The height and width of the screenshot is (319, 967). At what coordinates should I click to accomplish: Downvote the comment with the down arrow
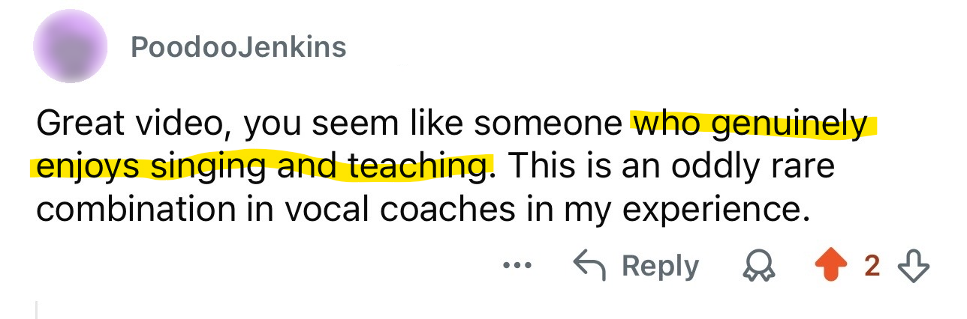click(914, 267)
